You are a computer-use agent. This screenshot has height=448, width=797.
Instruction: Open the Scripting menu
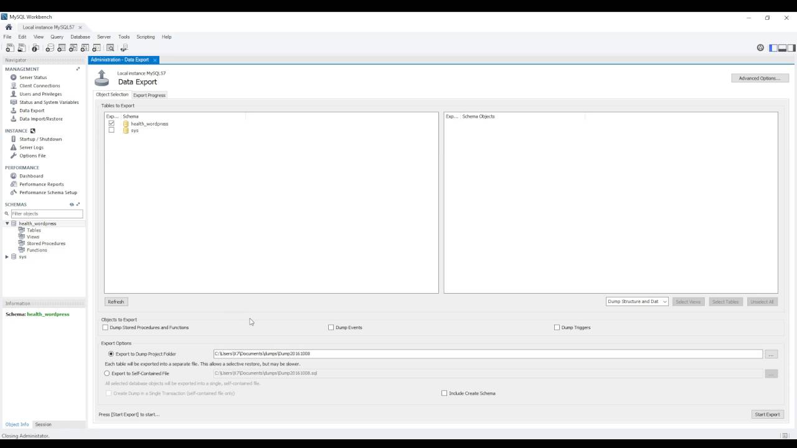click(146, 37)
